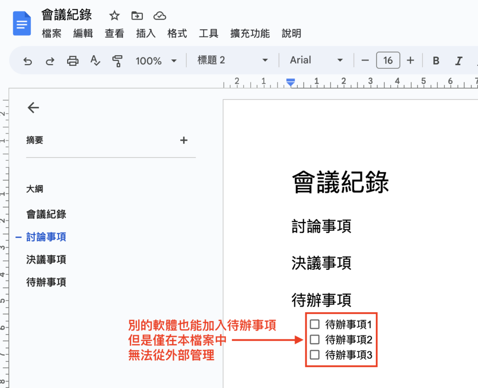
Task: Open the 插入 menu
Action: pyautogui.click(x=146, y=34)
